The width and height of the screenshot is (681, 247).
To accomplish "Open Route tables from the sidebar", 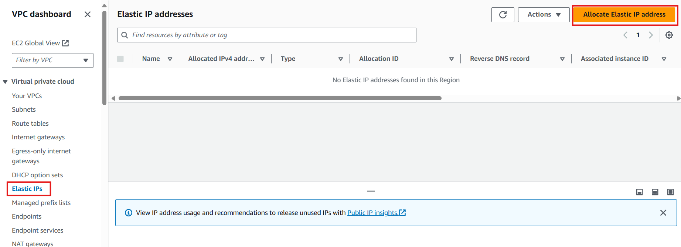I will click(x=30, y=123).
